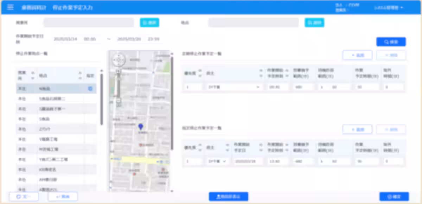Click the add button in upper schedule list
Image resolution: width=422 pixels, height=204 pixels.
click(357, 55)
